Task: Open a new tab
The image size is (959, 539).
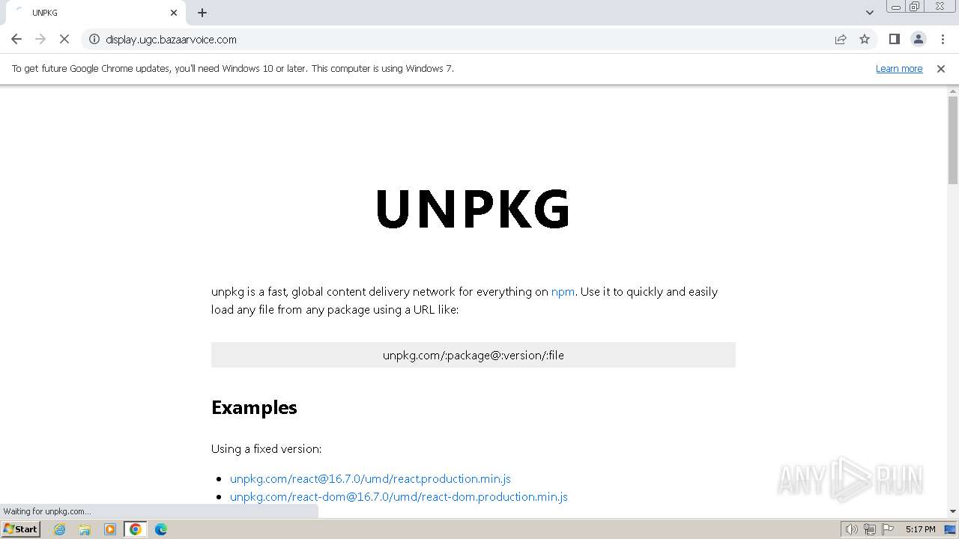Action: pyautogui.click(x=202, y=13)
